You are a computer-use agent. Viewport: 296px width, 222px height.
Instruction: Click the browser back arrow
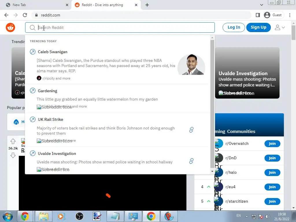[6, 15]
